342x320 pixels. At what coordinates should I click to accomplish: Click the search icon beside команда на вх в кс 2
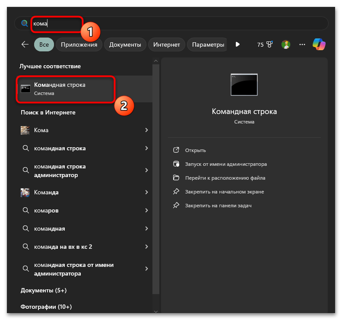[26, 247]
